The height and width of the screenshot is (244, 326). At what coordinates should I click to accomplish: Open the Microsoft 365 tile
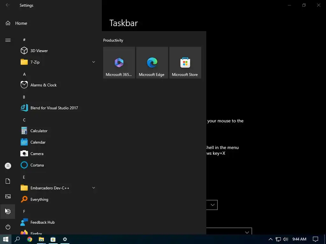[x=119, y=63]
